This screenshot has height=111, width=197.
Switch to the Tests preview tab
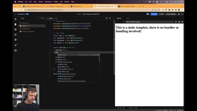point(127,18)
